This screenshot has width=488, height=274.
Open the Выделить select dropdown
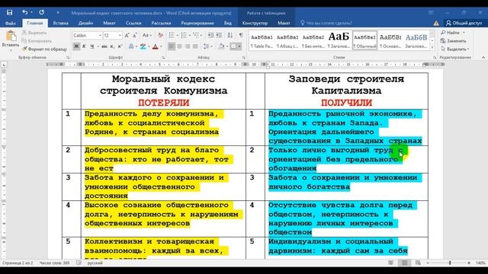pyautogui.click(x=455, y=49)
